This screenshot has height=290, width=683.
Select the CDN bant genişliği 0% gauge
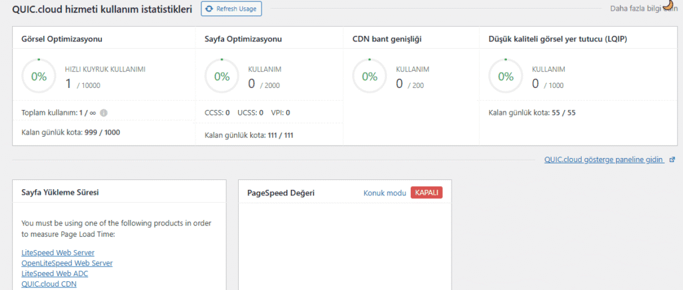pos(370,76)
